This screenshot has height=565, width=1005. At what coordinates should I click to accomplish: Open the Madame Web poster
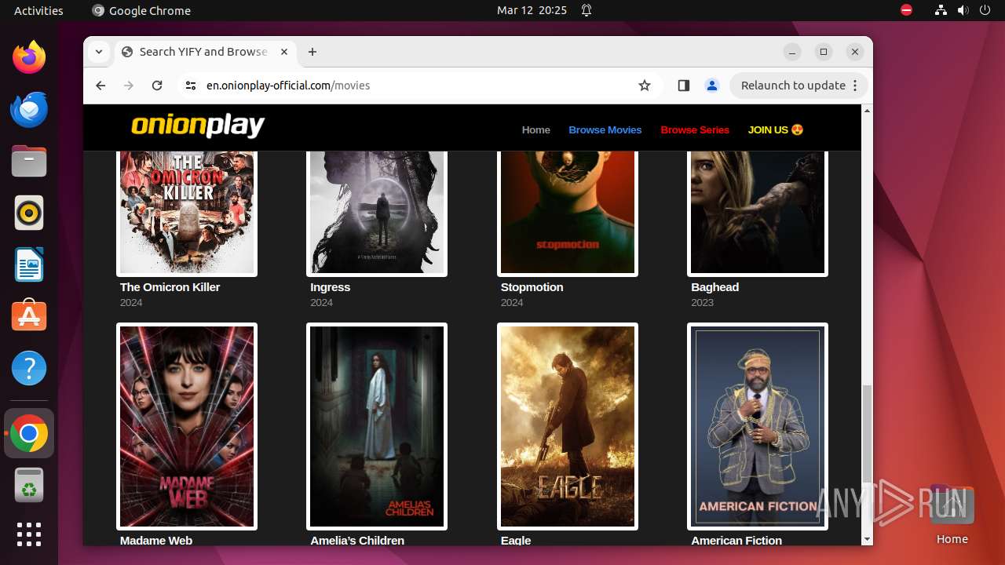point(187,426)
